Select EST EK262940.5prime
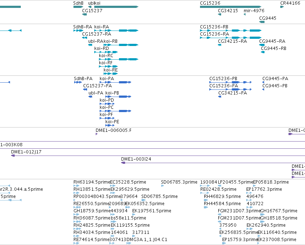The width and height of the screenshot is (305, 245). 266,226
